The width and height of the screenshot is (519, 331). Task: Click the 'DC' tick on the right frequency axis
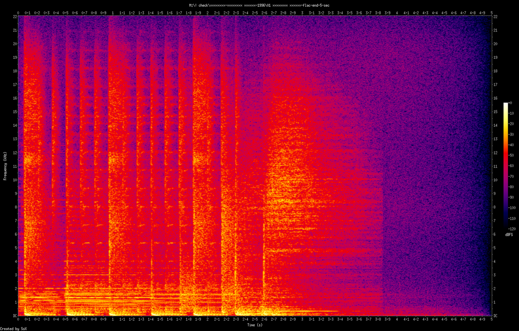(x=495, y=316)
